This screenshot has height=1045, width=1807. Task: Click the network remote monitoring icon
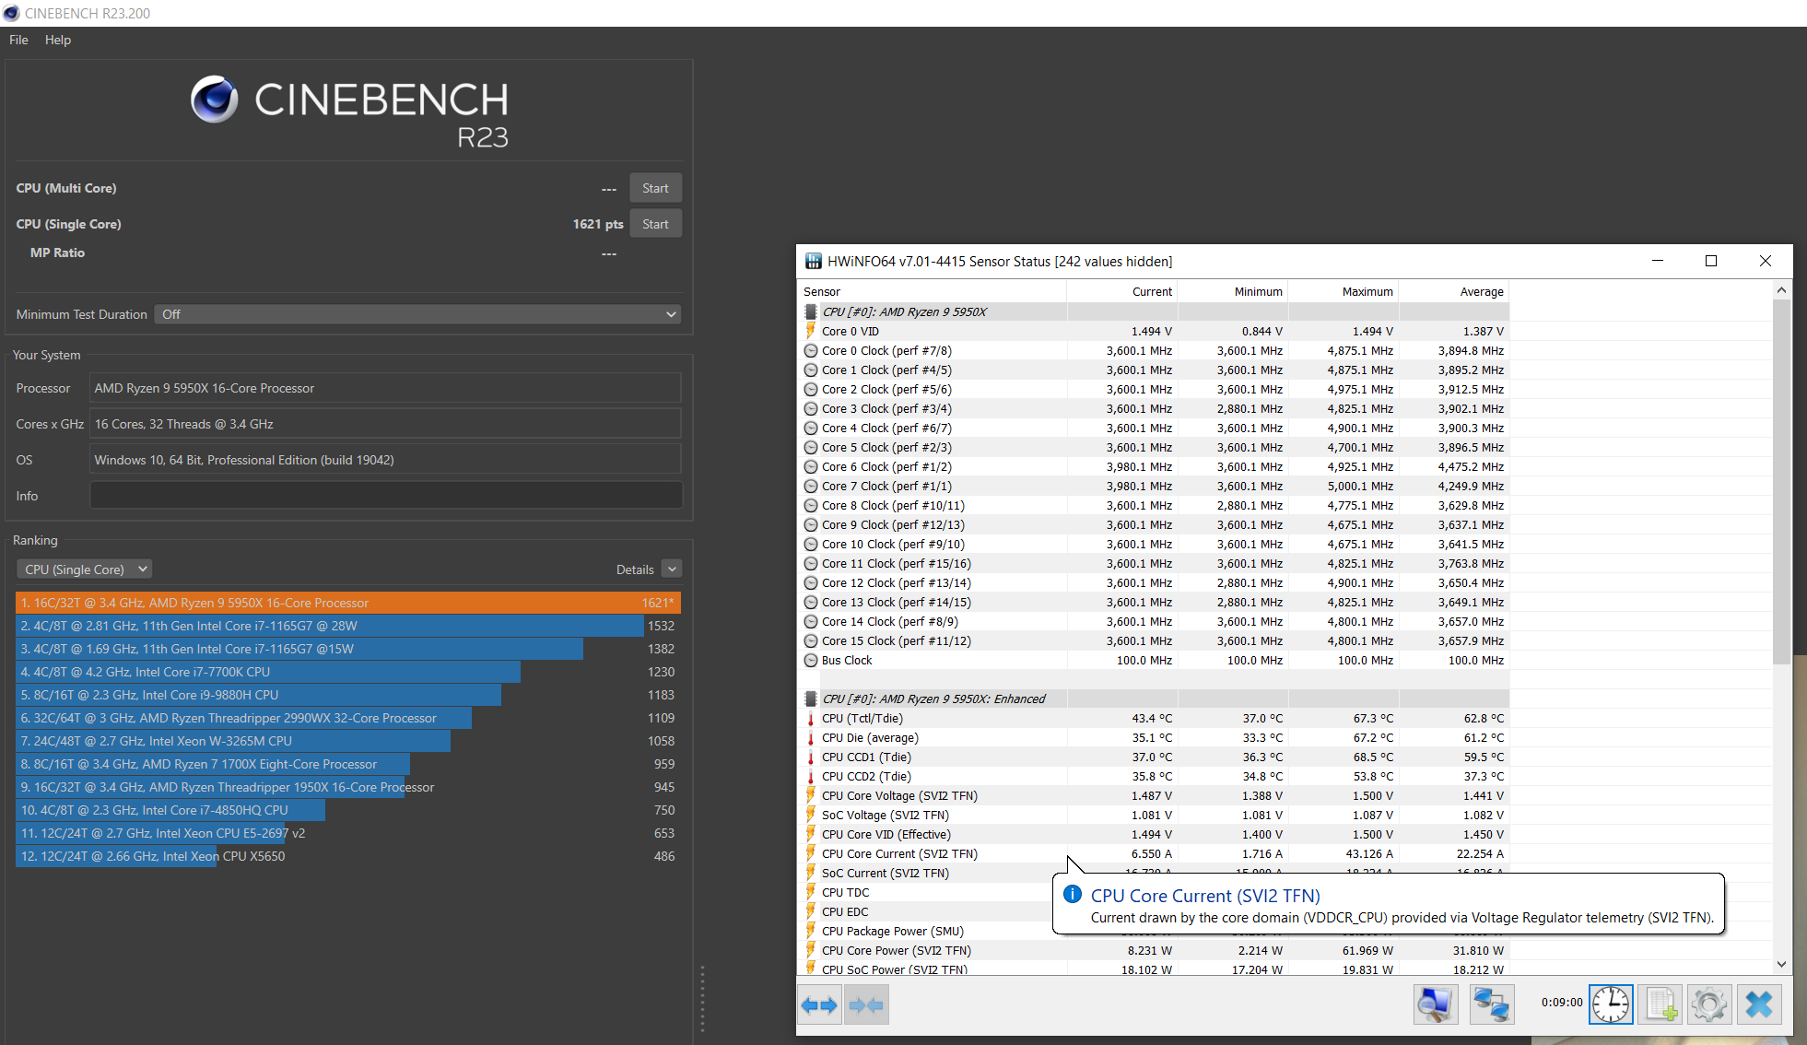click(x=1491, y=1004)
